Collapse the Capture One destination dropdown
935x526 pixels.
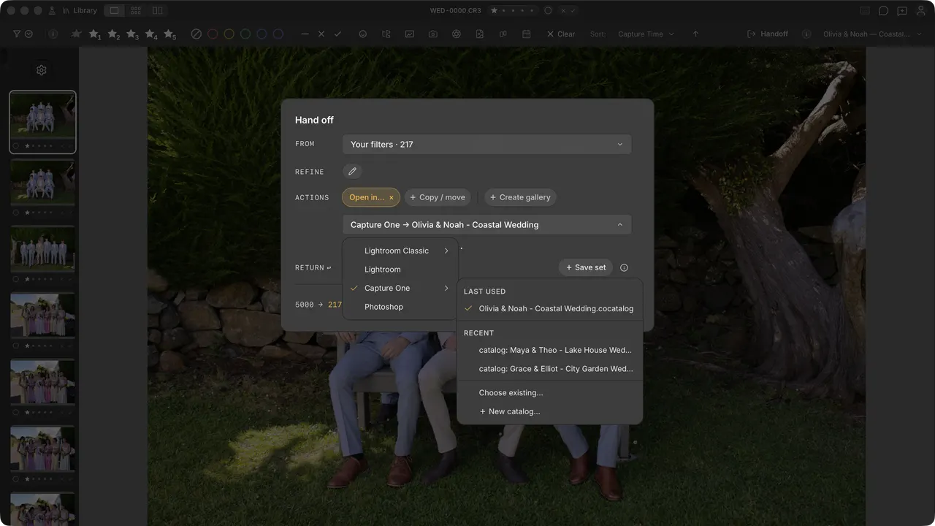486,225
